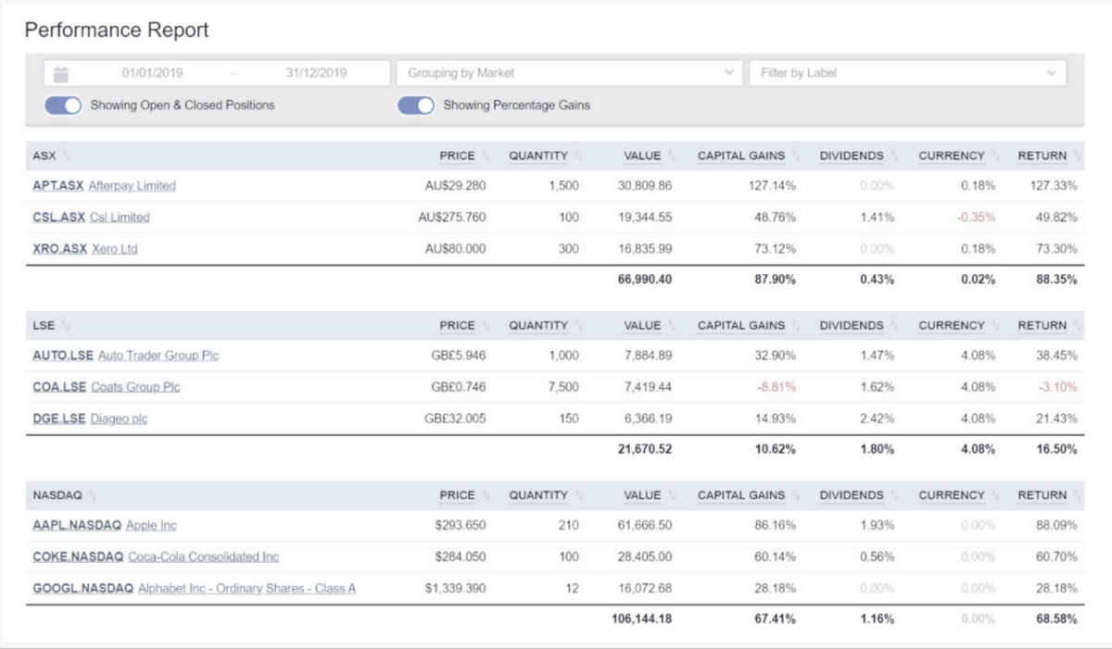Sort LSE table by RETURN icon
The height and width of the screenshot is (649, 1112).
1078,326
